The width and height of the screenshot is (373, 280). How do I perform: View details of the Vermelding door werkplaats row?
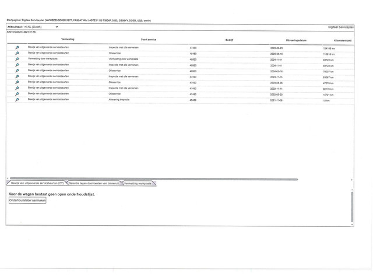[17, 60]
